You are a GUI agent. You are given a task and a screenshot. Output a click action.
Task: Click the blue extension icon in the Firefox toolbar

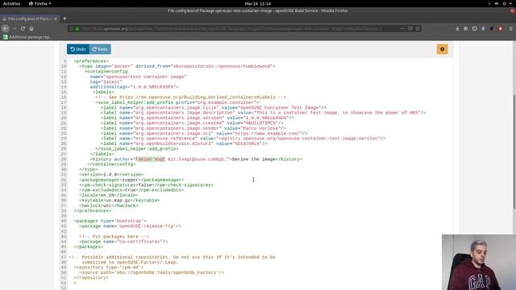[483, 29]
